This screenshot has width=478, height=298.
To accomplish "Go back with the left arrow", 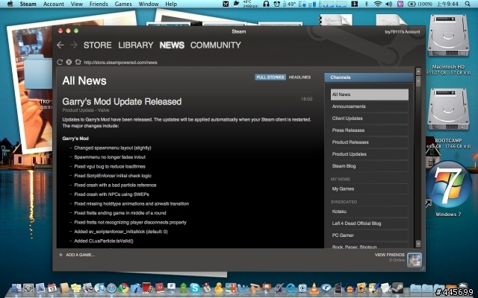I will pos(60,45).
